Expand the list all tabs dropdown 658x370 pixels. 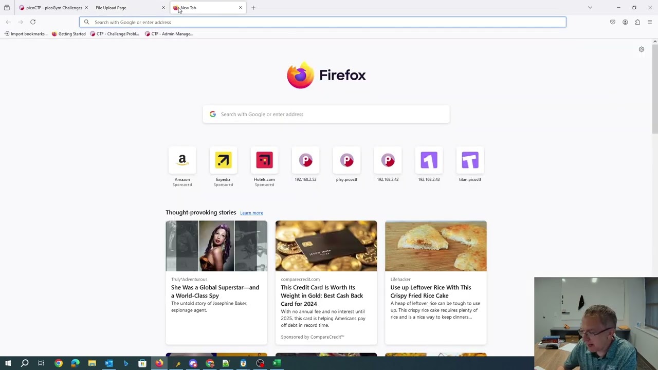tap(590, 8)
